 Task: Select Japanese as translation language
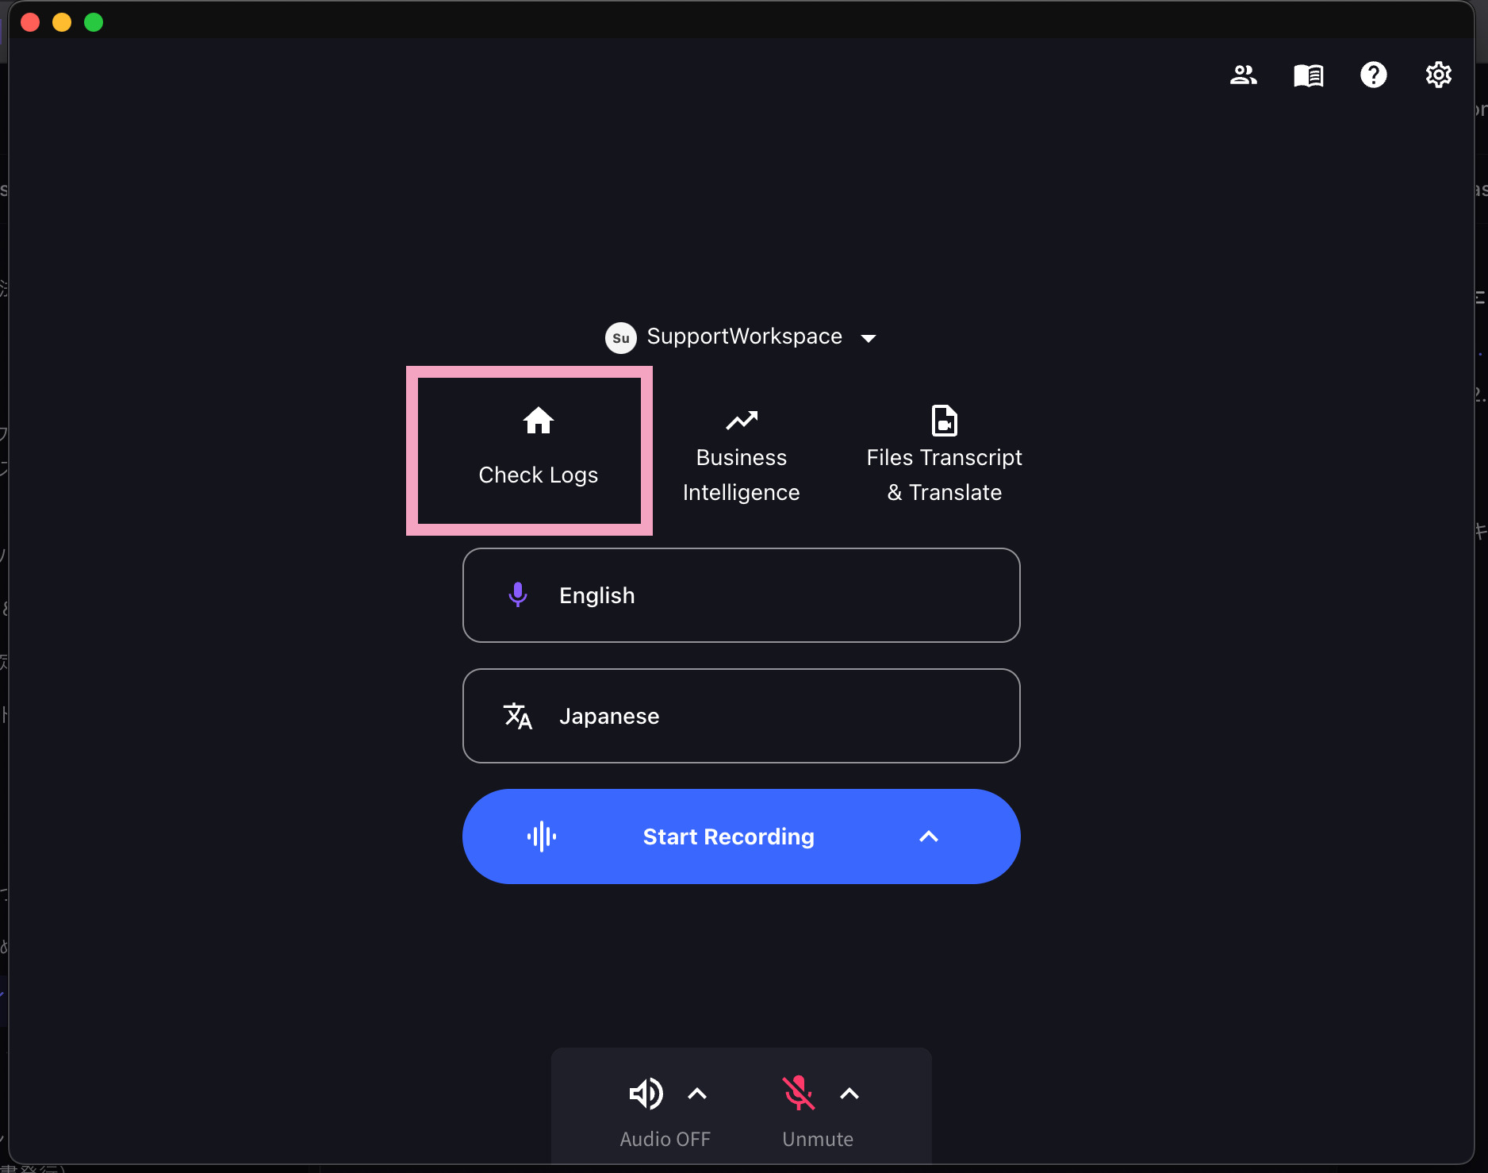(x=741, y=715)
